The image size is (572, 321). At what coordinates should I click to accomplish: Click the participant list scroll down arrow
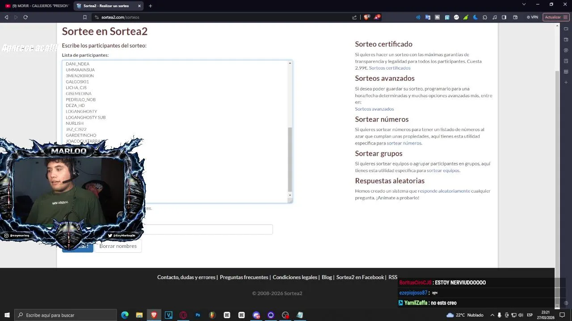290,195
